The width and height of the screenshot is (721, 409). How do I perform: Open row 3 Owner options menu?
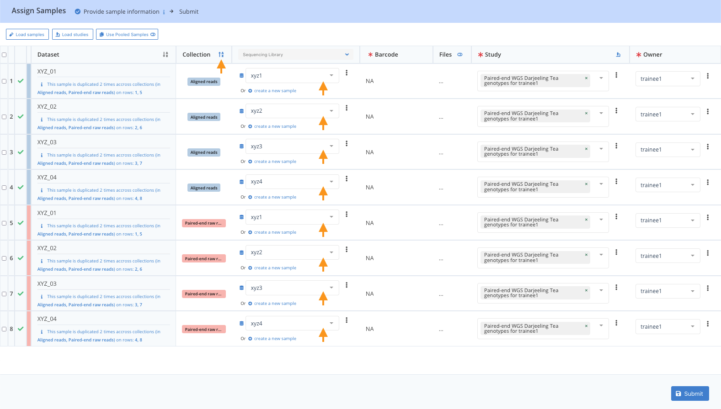(x=708, y=147)
